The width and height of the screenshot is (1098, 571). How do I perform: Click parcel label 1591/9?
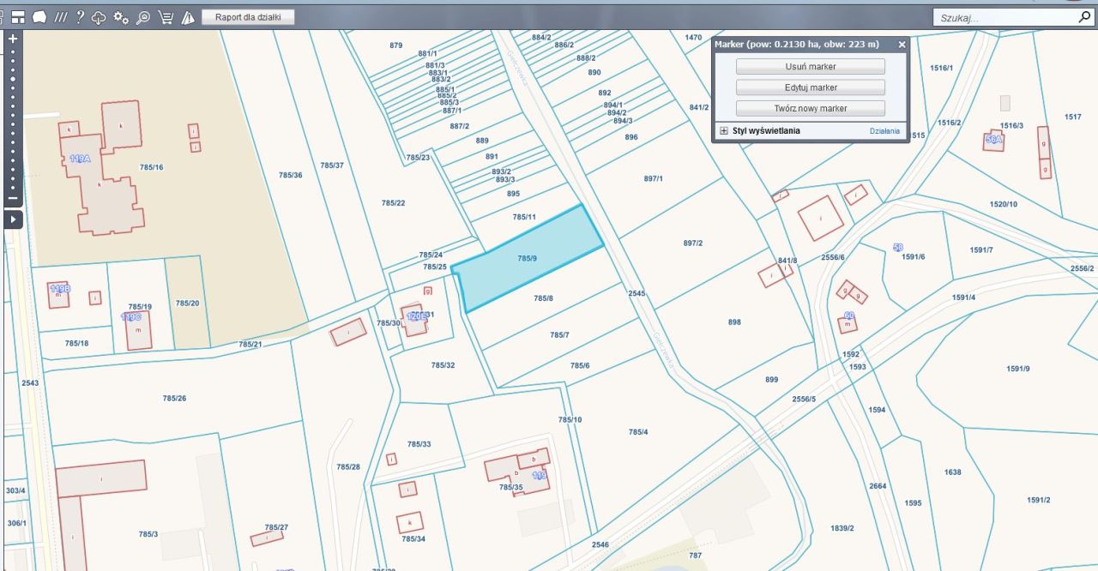[1018, 369]
